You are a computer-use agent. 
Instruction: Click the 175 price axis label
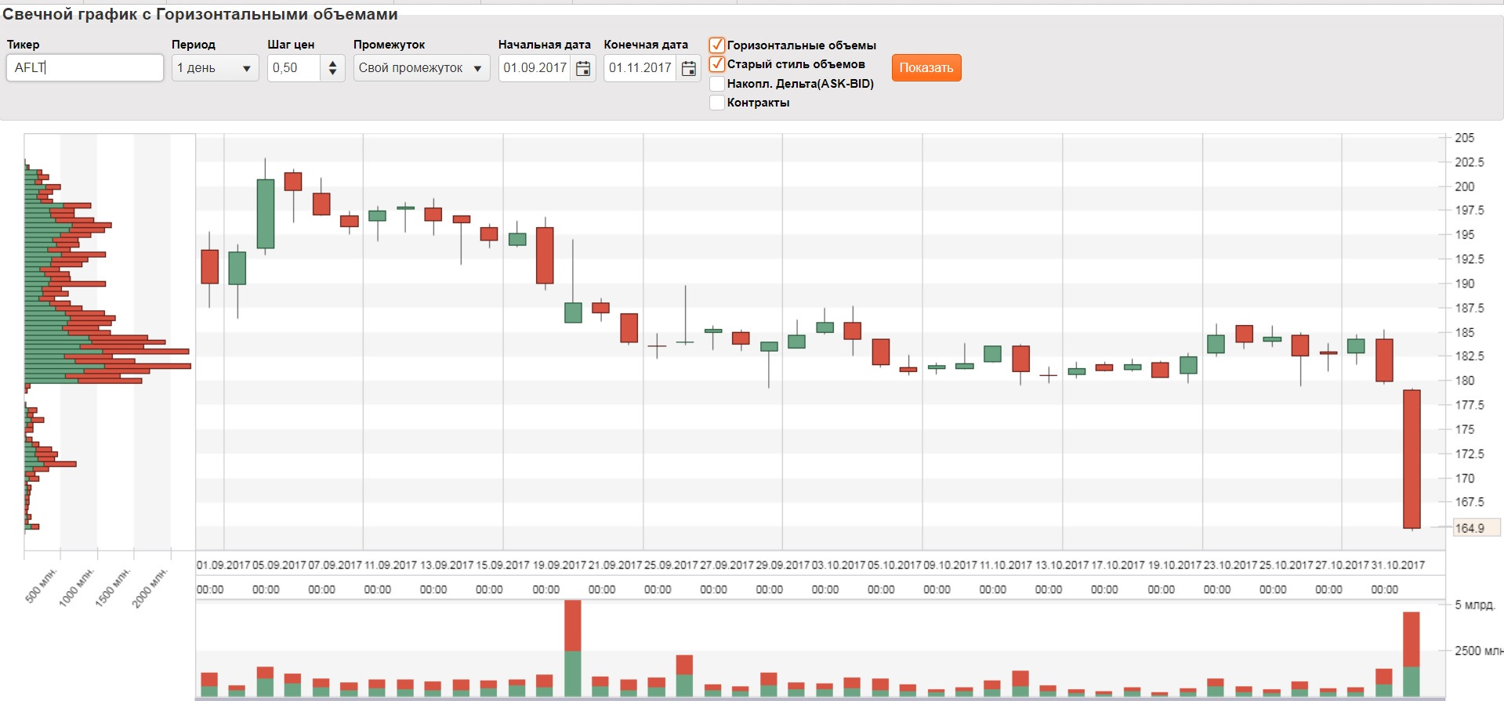tap(1464, 429)
